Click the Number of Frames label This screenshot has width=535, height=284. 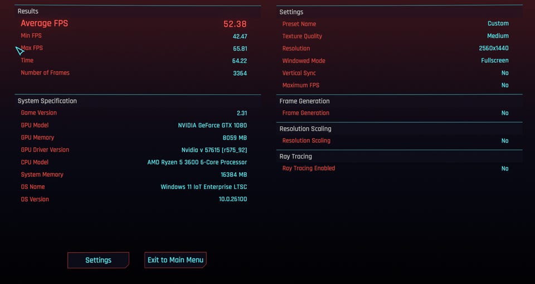coord(45,72)
